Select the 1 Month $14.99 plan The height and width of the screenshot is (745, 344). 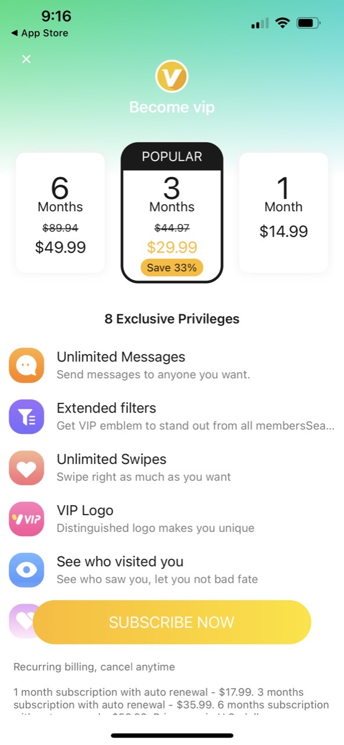coord(283,213)
